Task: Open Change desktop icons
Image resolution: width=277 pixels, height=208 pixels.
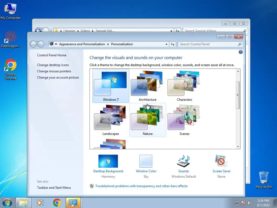Action: click(x=53, y=65)
